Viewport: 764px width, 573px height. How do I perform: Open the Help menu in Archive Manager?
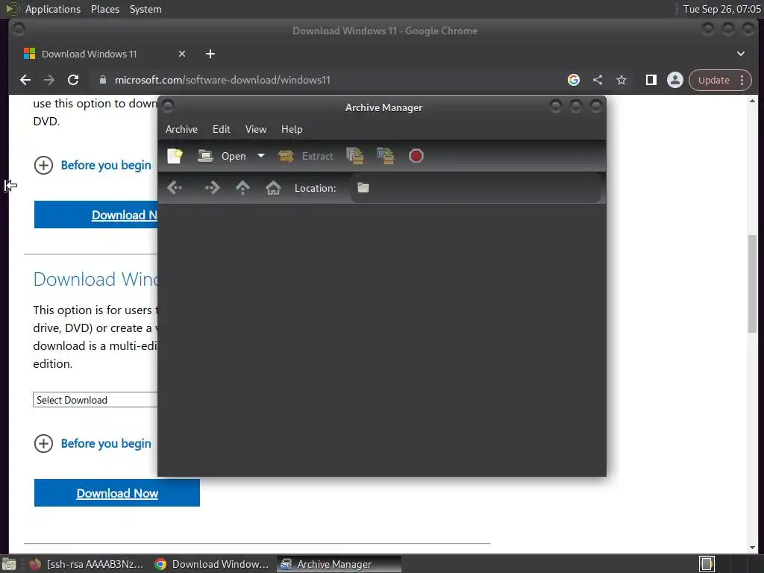tap(292, 129)
